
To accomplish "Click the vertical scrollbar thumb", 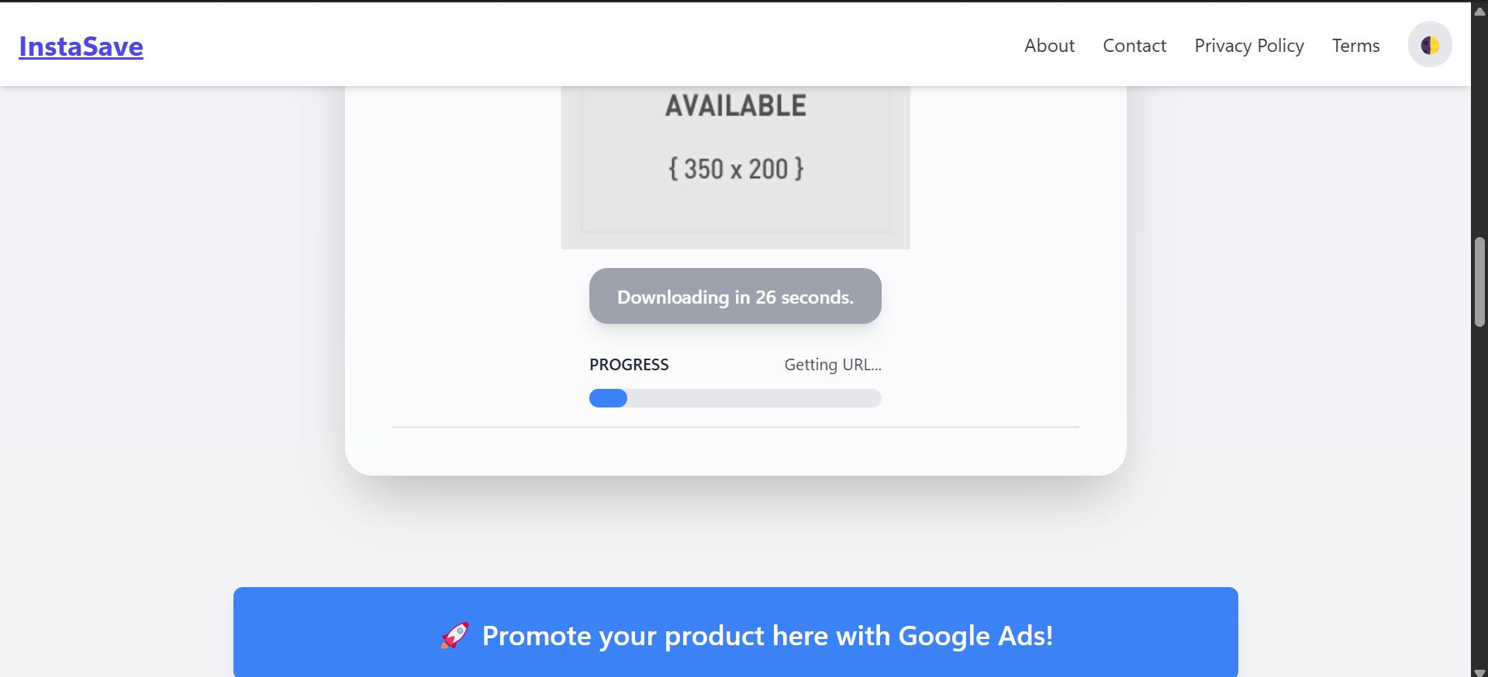I will pyautogui.click(x=1479, y=282).
